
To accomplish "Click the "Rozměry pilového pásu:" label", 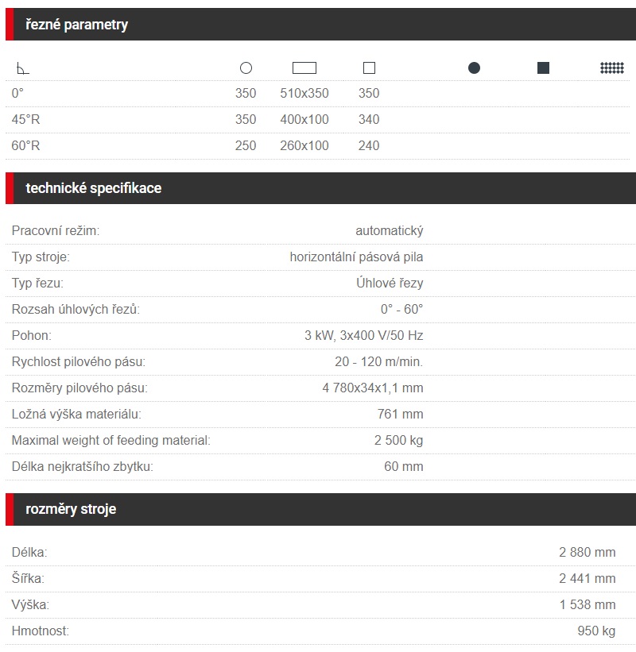I will point(79,388).
